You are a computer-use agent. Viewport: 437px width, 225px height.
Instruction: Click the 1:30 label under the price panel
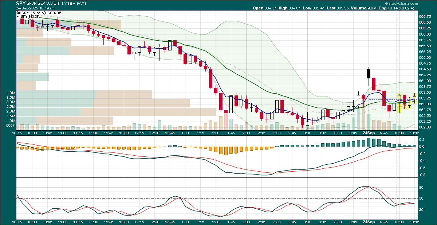tap(216, 133)
